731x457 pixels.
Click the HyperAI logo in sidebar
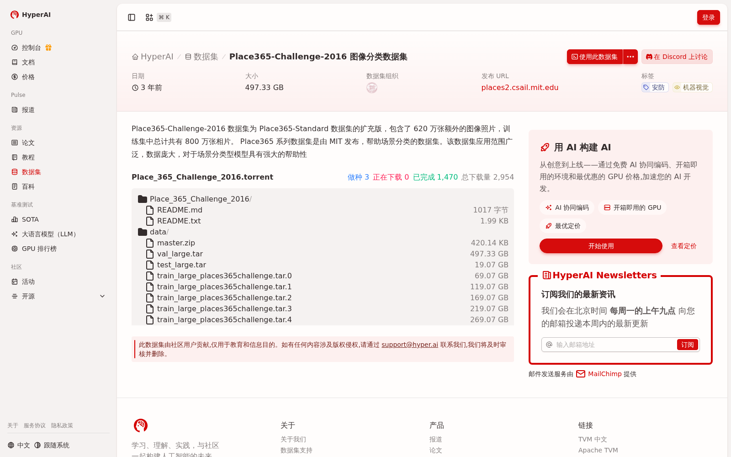31,15
